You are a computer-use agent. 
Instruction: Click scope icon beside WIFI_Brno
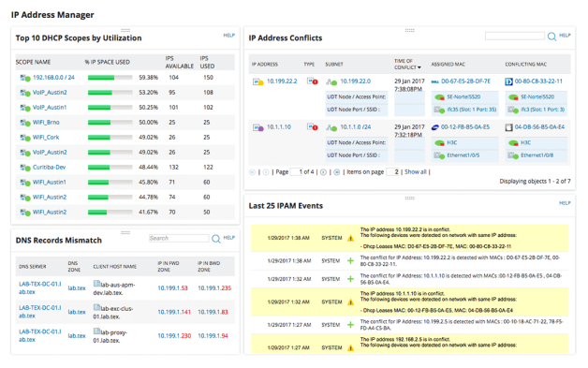25,123
